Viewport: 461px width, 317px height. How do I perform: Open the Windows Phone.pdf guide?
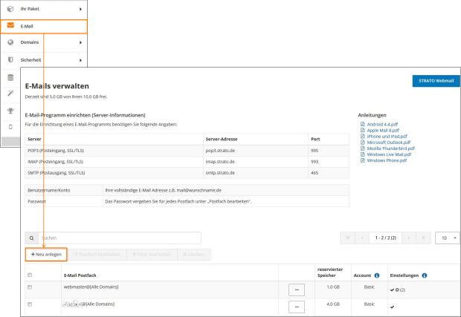click(x=387, y=160)
